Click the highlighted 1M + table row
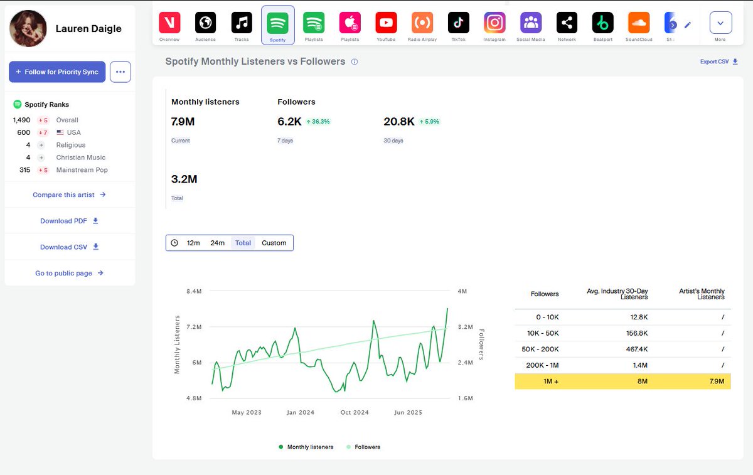The width and height of the screenshot is (753, 475). click(623, 381)
